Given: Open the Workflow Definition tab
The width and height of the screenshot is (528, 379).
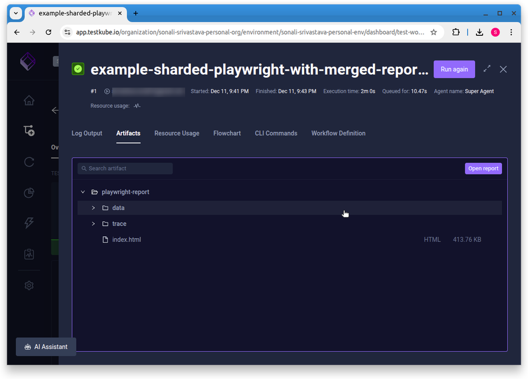Looking at the screenshot, I should 338,134.
